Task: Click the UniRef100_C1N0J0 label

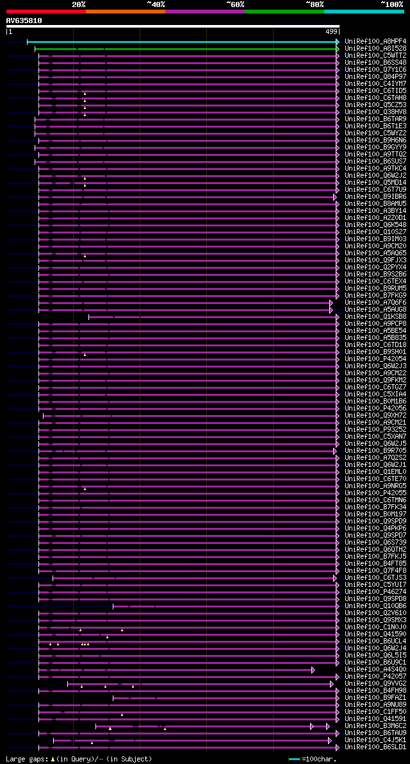Action: (375, 627)
